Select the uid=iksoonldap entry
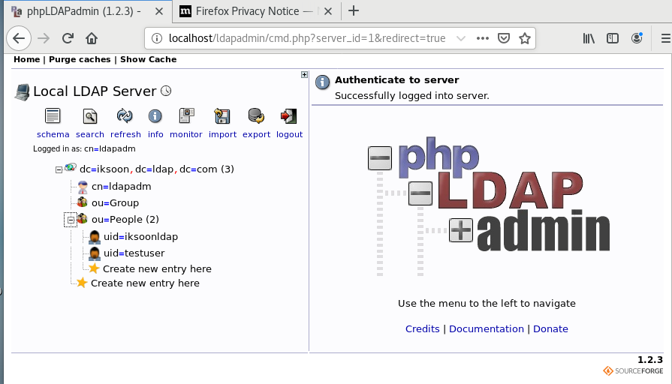Image resolution: width=672 pixels, height=384 pixels. (x=140, y=237)
